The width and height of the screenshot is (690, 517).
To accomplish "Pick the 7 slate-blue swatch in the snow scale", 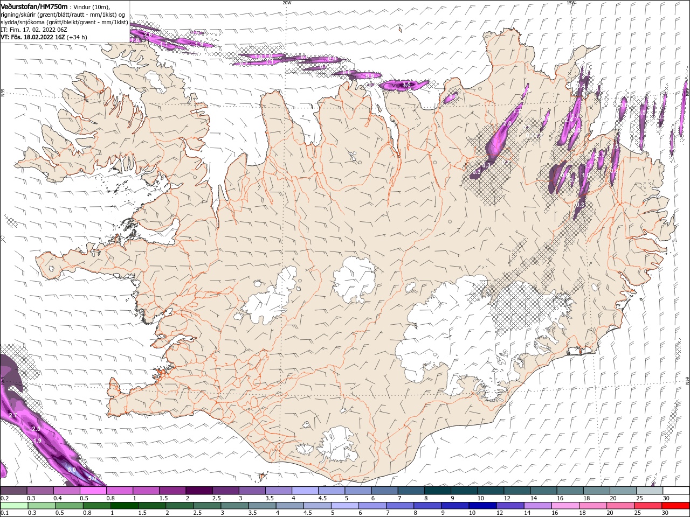I will 410,491.
